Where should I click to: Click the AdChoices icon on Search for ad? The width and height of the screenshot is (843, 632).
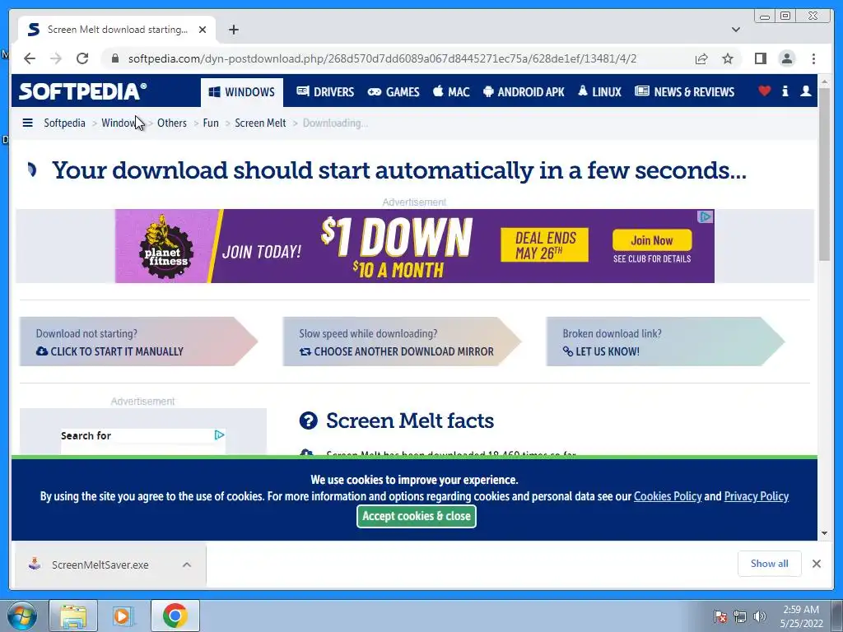(219, 434)
